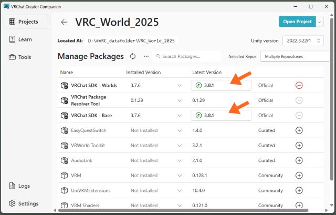
Task: Click the package icon for VRChat SDK - Base
Action: click(64, 116)
